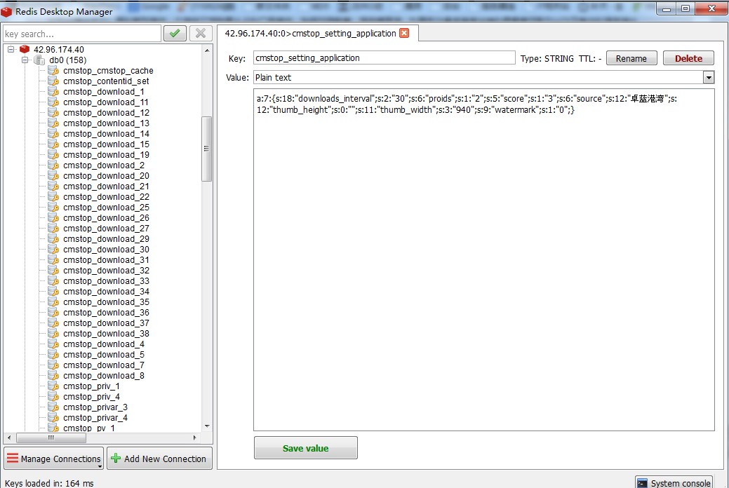The image size is (729, 488).
Task: Select key cmstop_download_29
Action: click(x=106, y=239)
